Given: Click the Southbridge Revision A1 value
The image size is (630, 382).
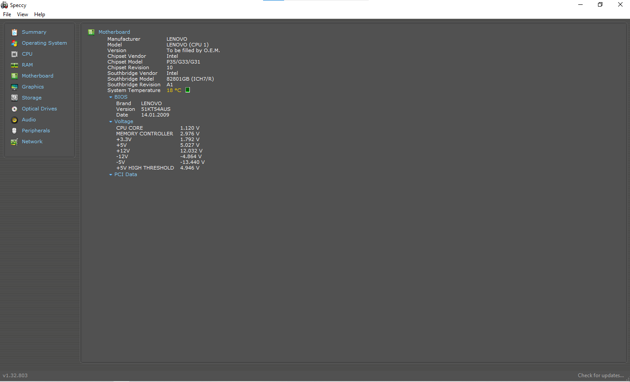Looking at the screenshot, I should click(170, 85).
